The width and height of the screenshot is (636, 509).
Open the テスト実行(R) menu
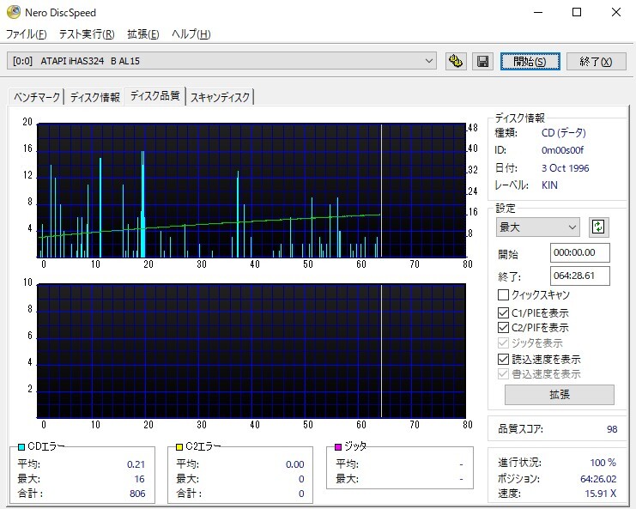click(x=87, y=34)
